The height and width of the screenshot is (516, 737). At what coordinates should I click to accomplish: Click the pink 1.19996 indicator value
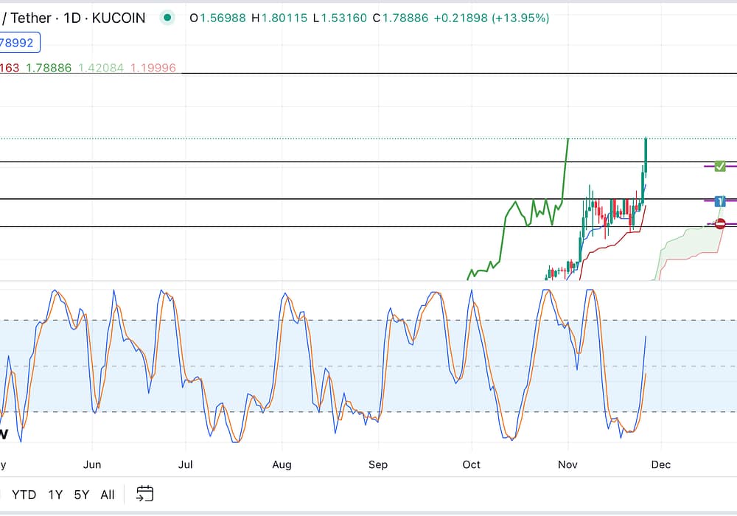click(x=153, y=68)
